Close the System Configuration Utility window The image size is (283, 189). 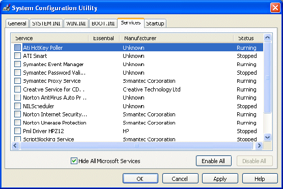[x=275, y=8]
